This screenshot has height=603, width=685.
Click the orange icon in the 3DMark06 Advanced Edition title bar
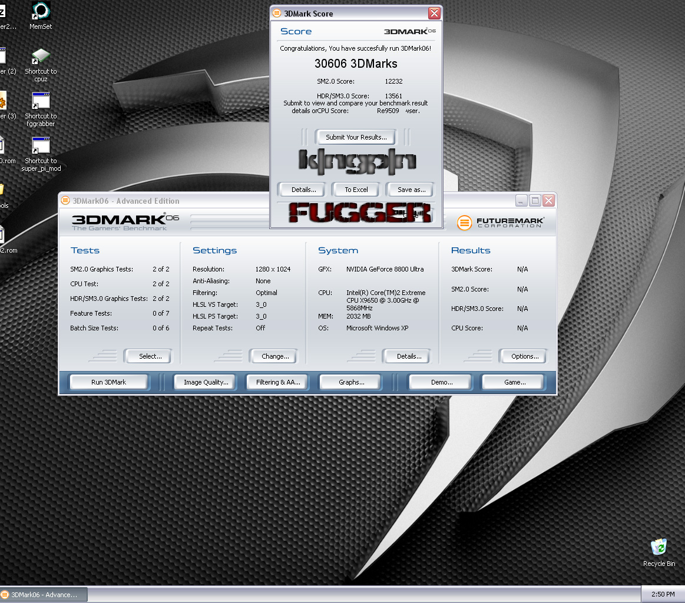(x=65, y=200)
